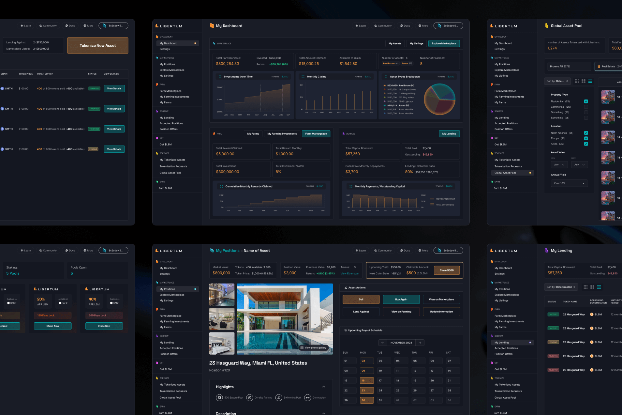Click Monthly Repayment legend swatch

(x=432, y=199)
